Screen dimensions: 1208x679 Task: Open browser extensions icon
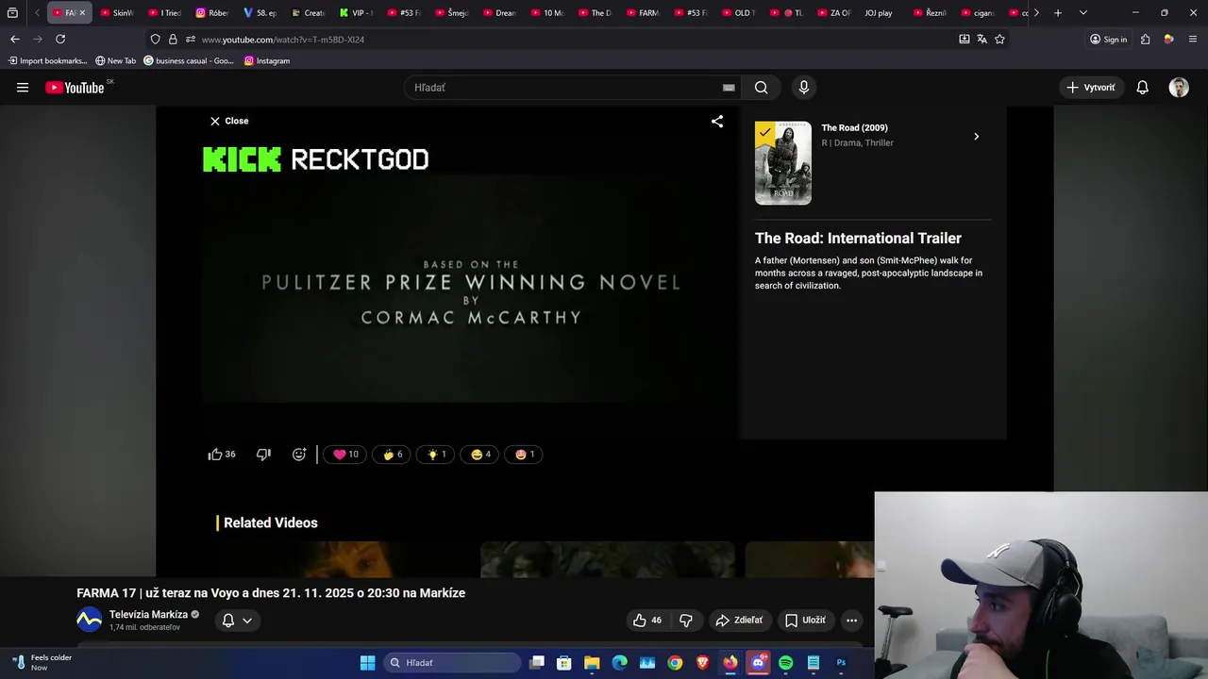pos(1146,40)
